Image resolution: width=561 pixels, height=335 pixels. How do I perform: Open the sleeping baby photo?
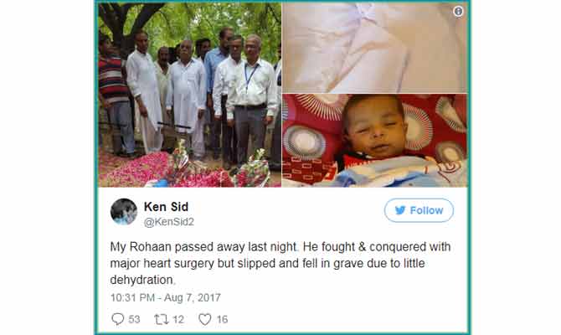[x=374, y=141]
